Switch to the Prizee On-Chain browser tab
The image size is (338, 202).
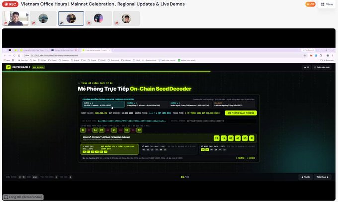tap(34, 50)
